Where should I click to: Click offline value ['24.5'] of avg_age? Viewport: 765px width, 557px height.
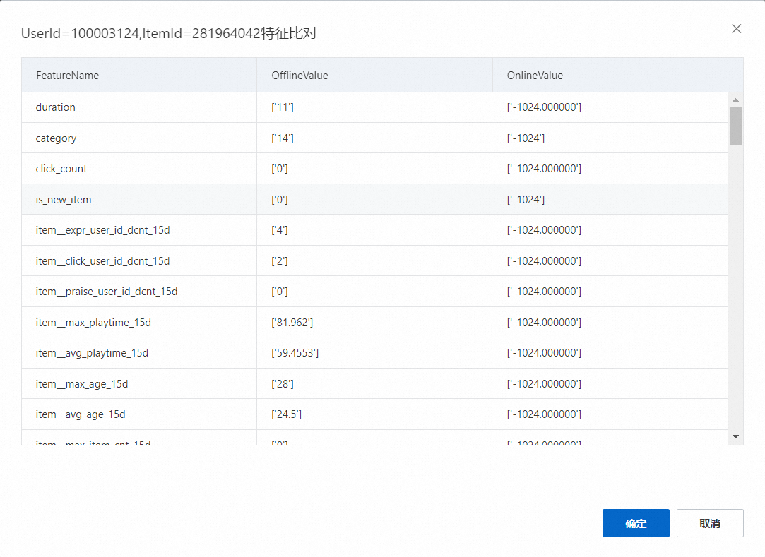pyautogui.click(x=286, y=414)
